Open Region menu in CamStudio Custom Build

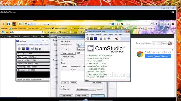92,34
